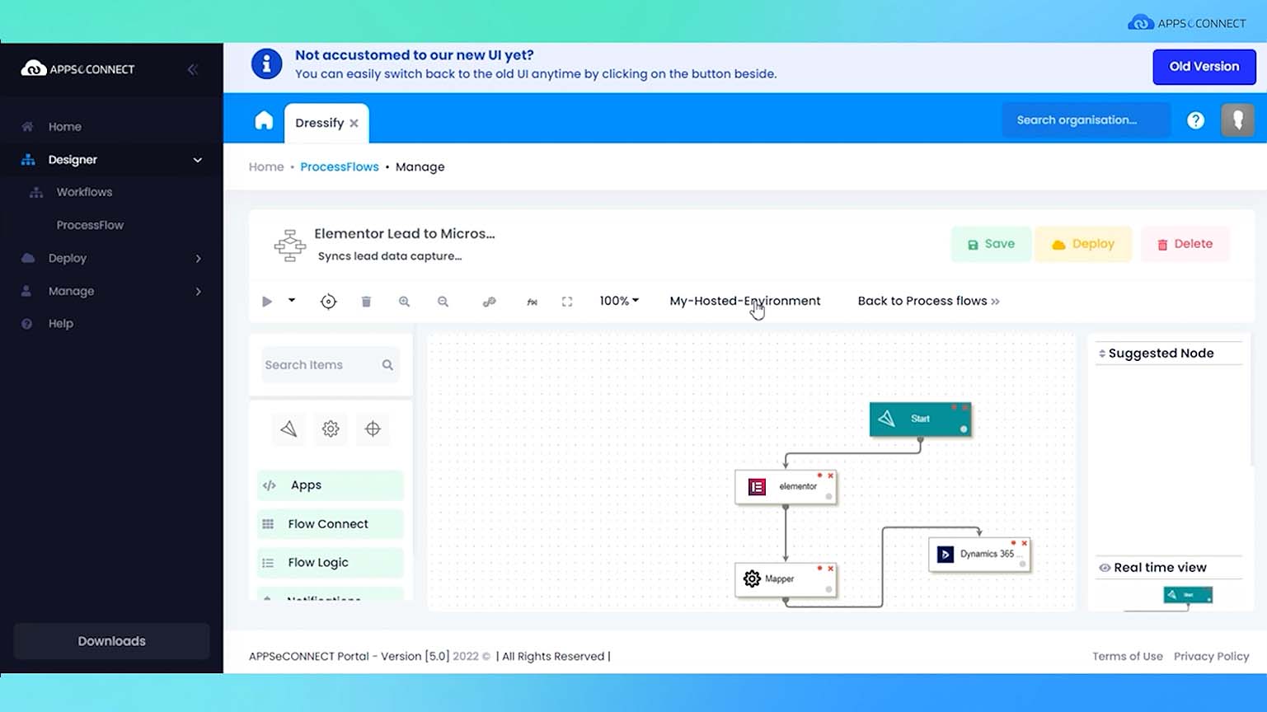Screen dimensions: 1267x712
Task: Click the center/locate target toolbar icon
Action: tap(328, 302)
